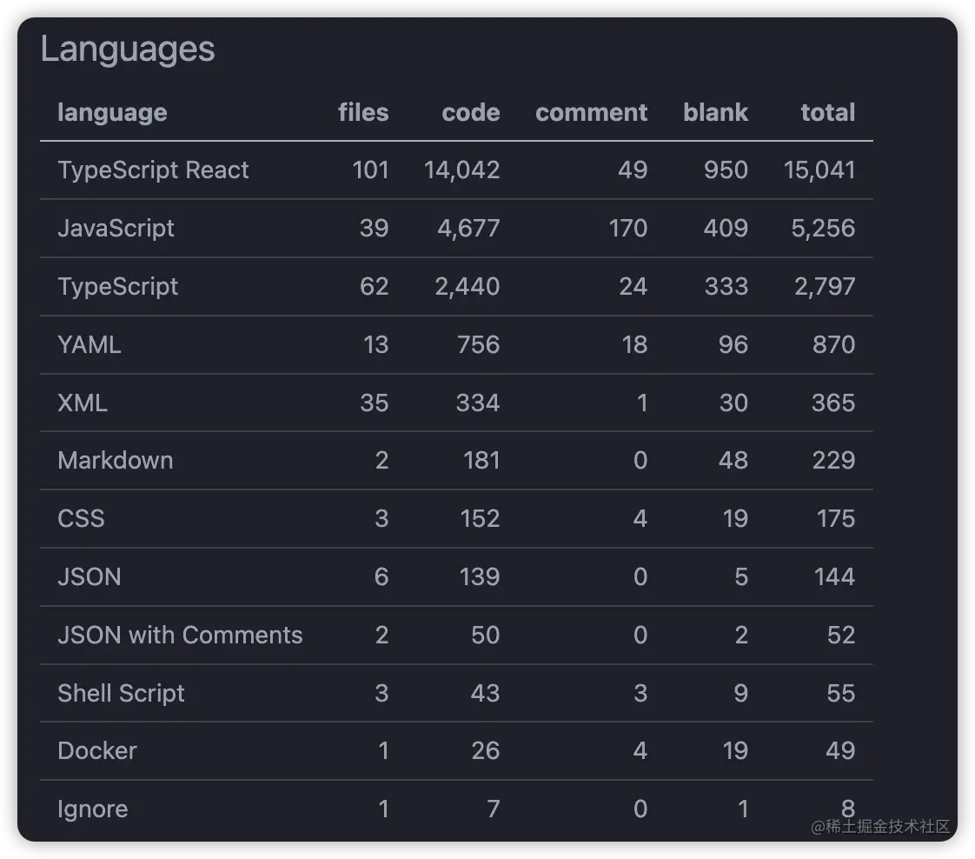This screenshot has width=975, height=859.
Task: Click the YAML language entry
Action: [89, 344]
